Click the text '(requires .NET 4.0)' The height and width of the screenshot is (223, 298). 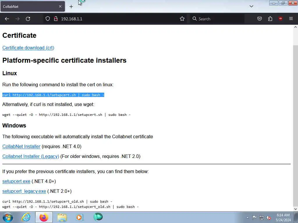(61, 146)
